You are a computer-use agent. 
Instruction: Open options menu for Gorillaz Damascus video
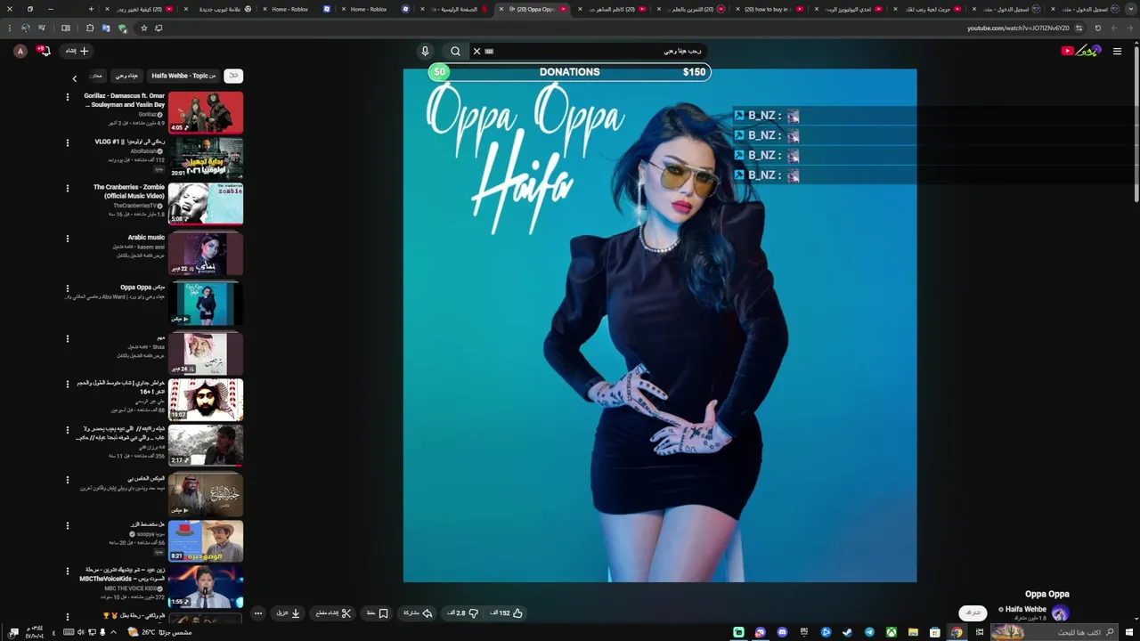coord(67,97)
